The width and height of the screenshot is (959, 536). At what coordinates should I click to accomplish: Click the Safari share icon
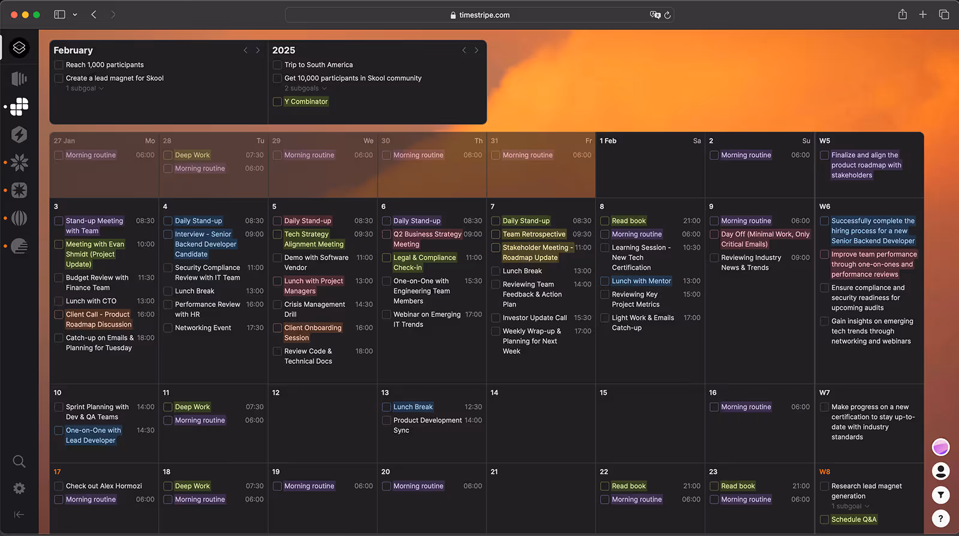[x=902, y=14]
